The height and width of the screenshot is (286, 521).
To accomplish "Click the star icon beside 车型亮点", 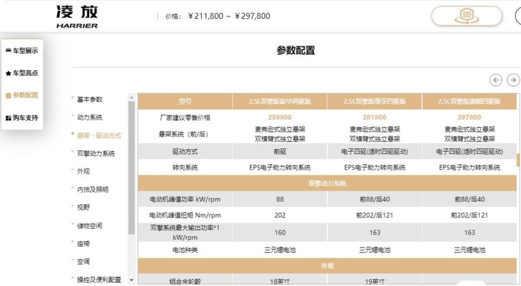I will [x=9, y=73].
